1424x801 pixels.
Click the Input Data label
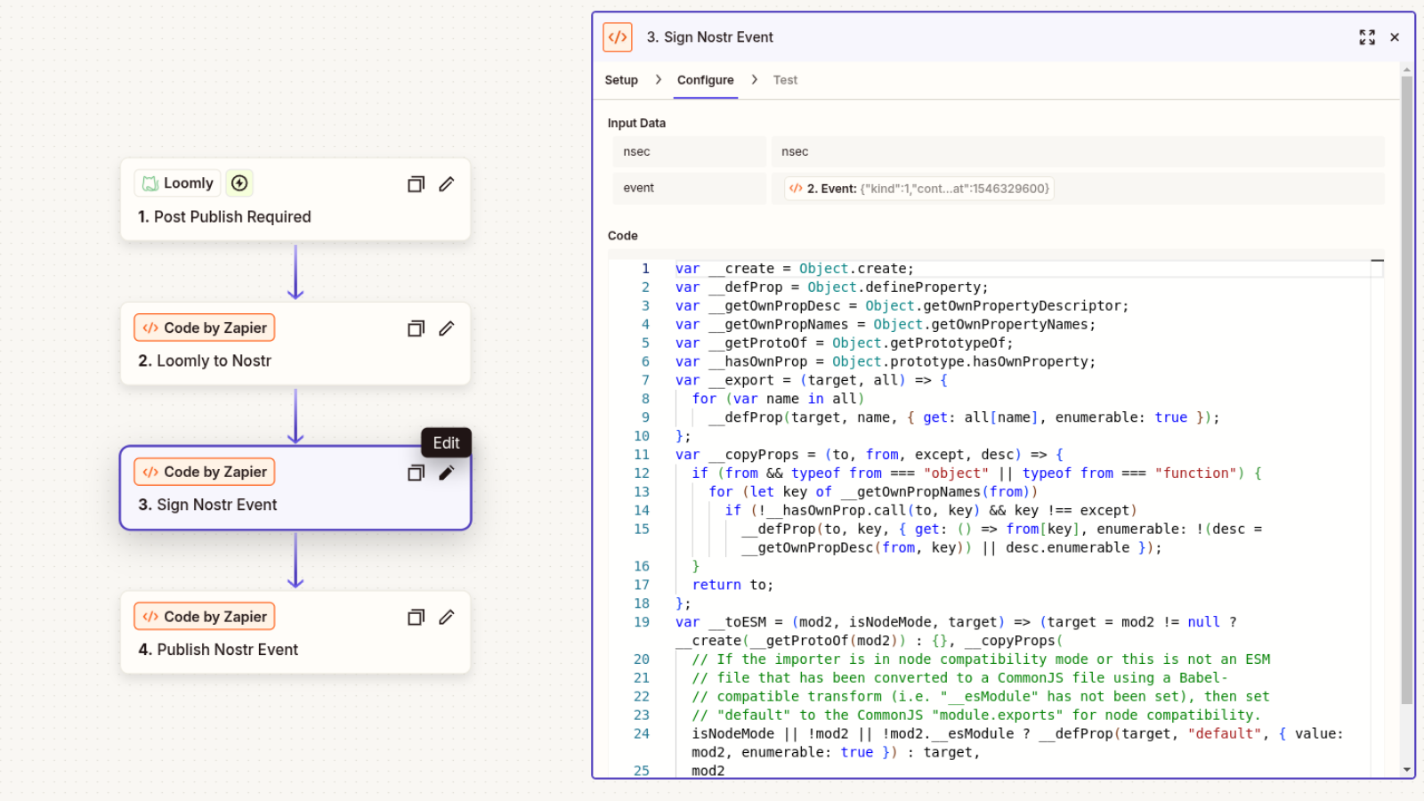(636, 124)
